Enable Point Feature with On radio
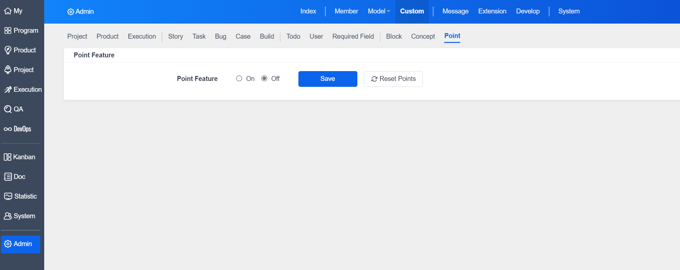 (x=239, y=79)
